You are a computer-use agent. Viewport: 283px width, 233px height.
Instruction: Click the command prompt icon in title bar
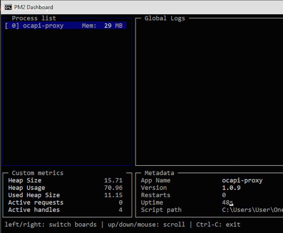point(8,7)
